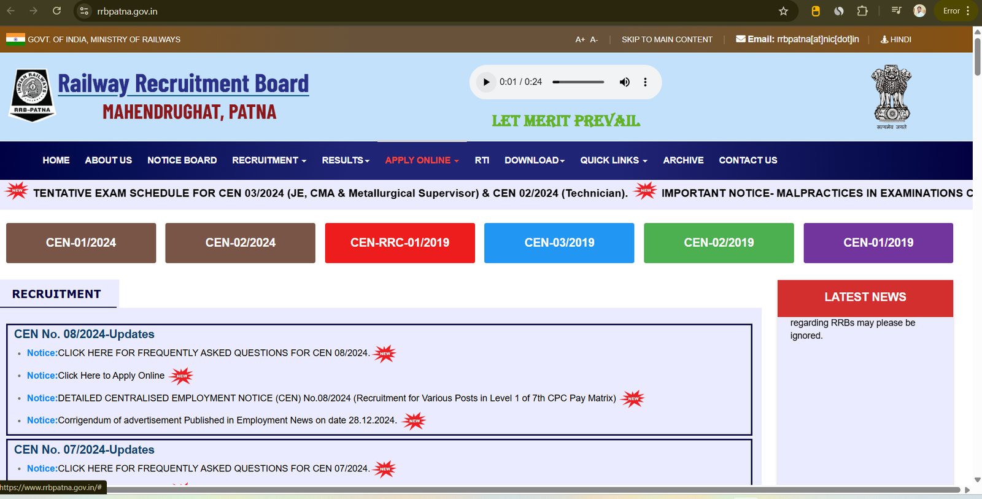Screen dimensions: 982x499
Task: Open Chrome menu next to Error
Action: click(968, 10)
